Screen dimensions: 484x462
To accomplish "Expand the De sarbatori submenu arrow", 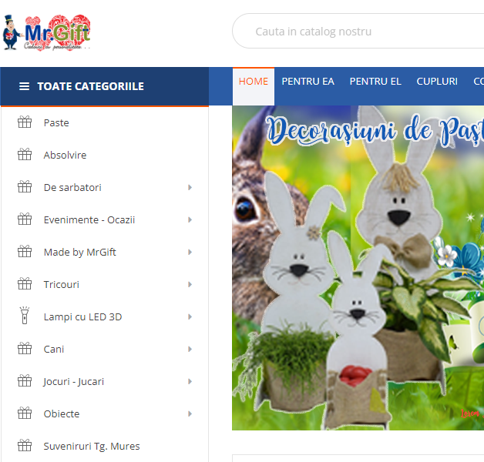I will click(190, 188).
